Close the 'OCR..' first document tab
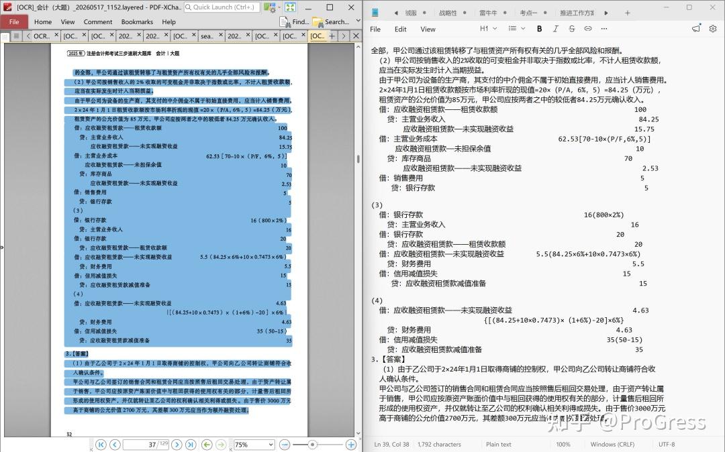This screenshot has width=725, height=452. [x=57, y=35]
